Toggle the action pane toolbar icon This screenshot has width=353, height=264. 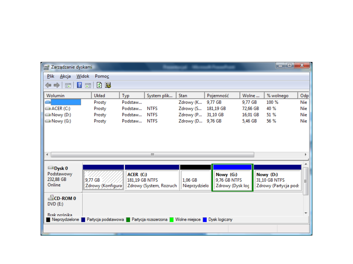pos(88,85)
